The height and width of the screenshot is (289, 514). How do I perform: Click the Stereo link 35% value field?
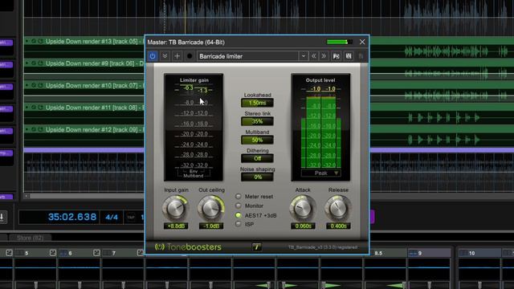[257, 121]
